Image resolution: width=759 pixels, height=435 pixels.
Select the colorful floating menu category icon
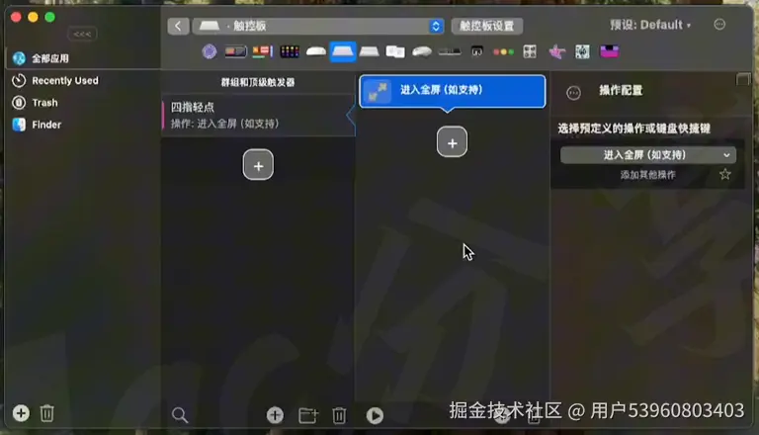pyautogui.click(x=262, y=51)
